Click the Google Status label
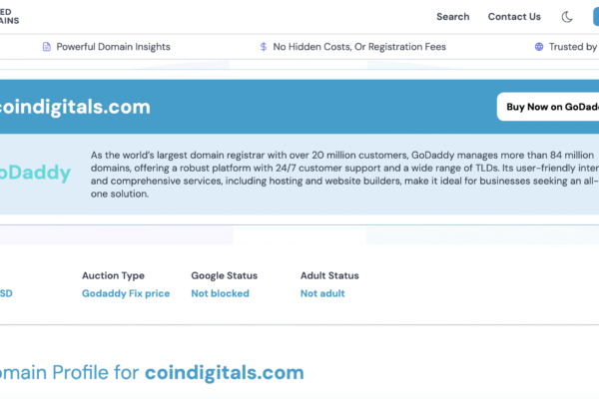 (x=224, y=275)
